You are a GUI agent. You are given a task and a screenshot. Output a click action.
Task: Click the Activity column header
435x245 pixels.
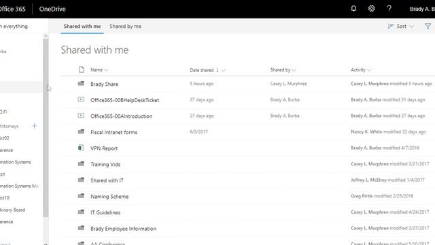[x=358, y=69]
